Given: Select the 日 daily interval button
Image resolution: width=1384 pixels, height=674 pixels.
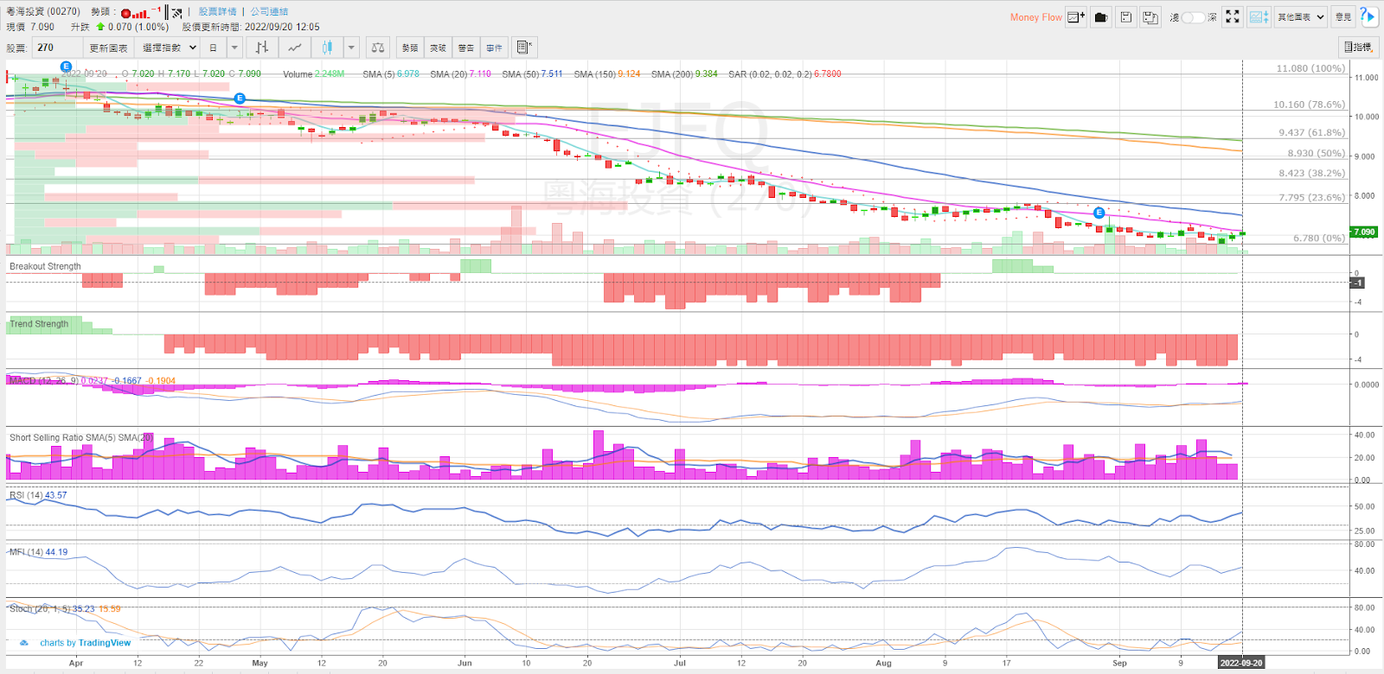Looking at the screenshot, I should pyautogui.click(x=214, y=48).
